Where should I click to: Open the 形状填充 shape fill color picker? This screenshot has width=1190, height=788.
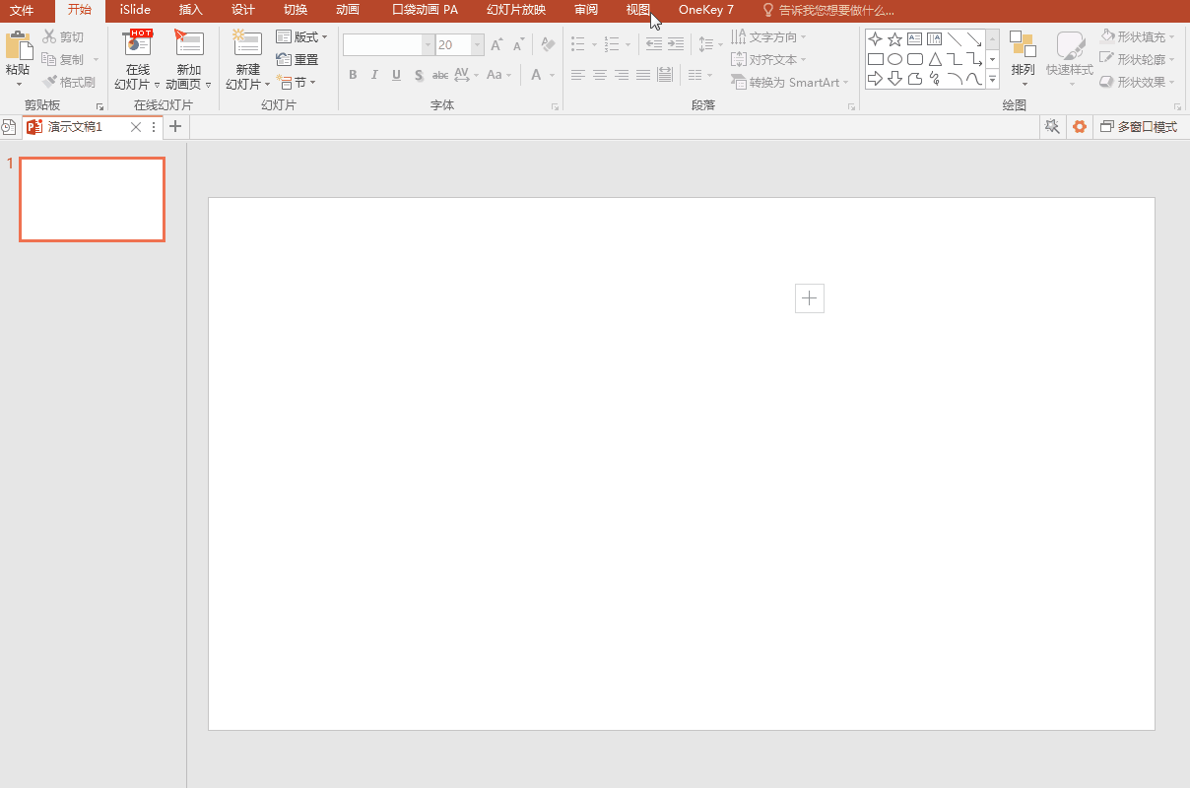[1137, 37]
